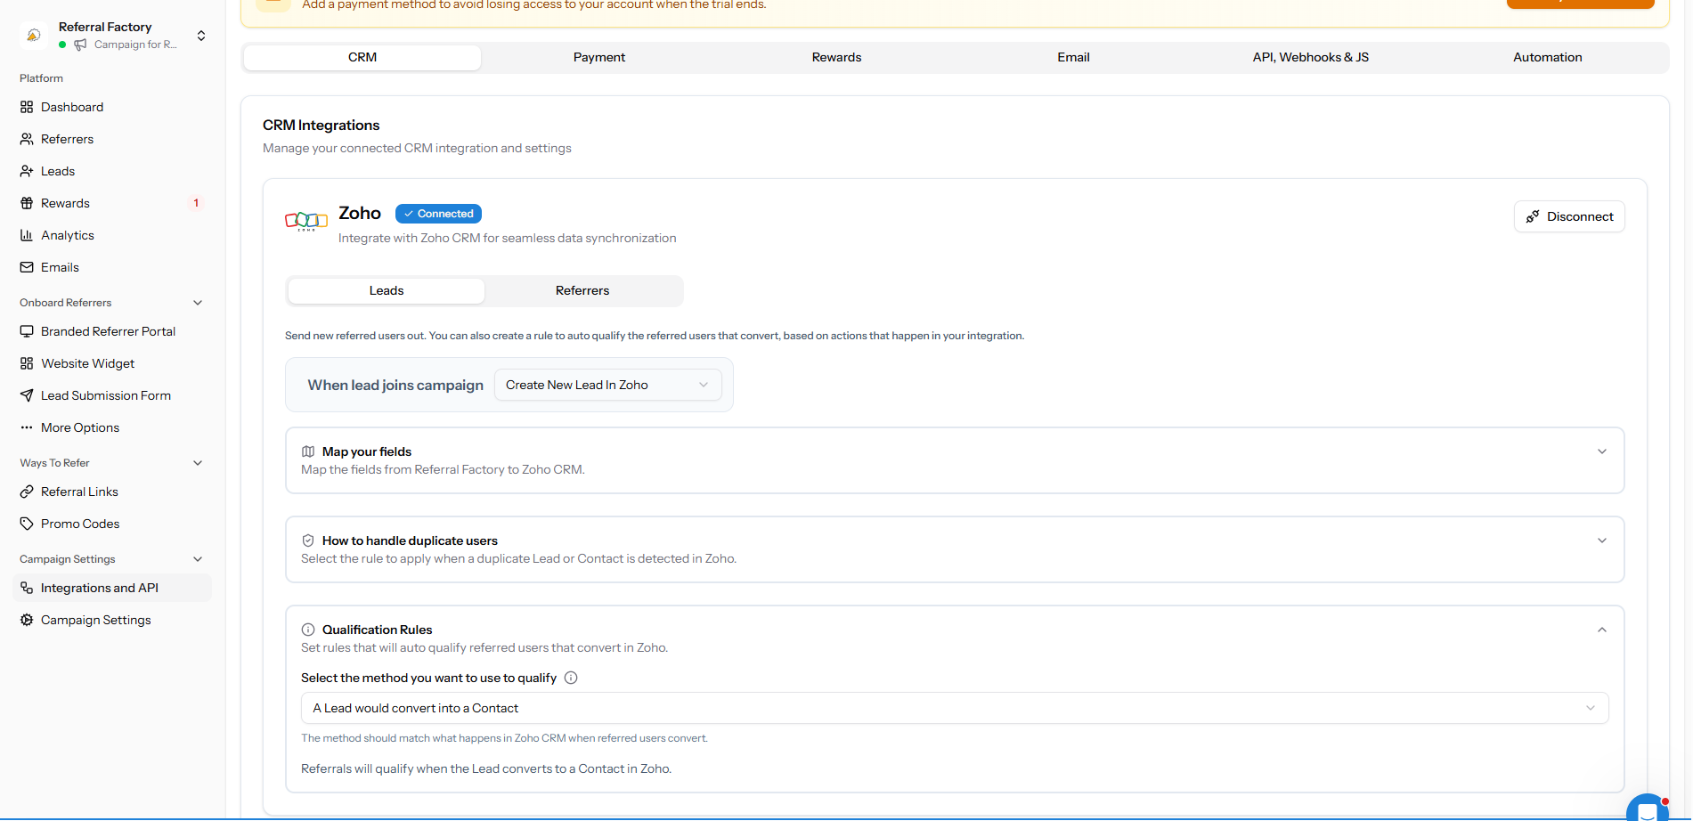This screenshot has height=821, width=1693.
Task: Collapse the Onboard Referrers section
Action: pos(198,303)
